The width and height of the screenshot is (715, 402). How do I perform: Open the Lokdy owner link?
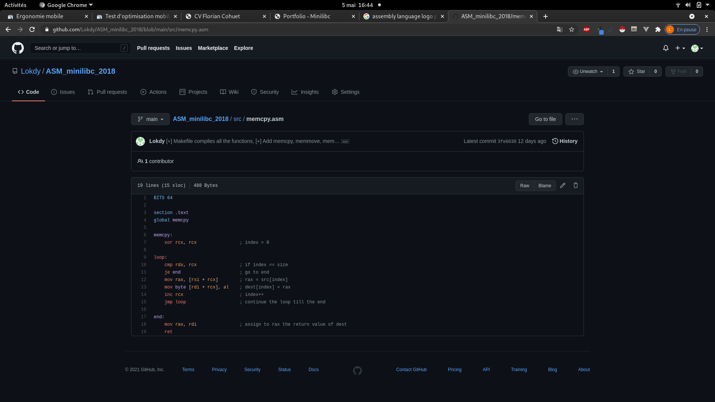tap(31, 71)
